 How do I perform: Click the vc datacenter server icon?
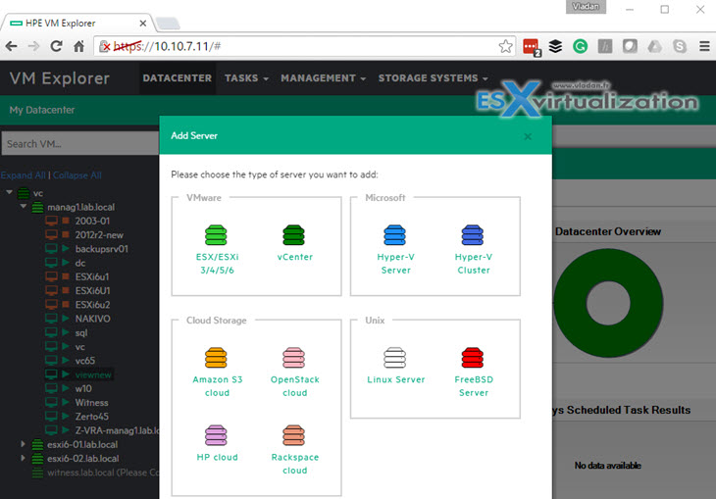[x=24, y=193]
